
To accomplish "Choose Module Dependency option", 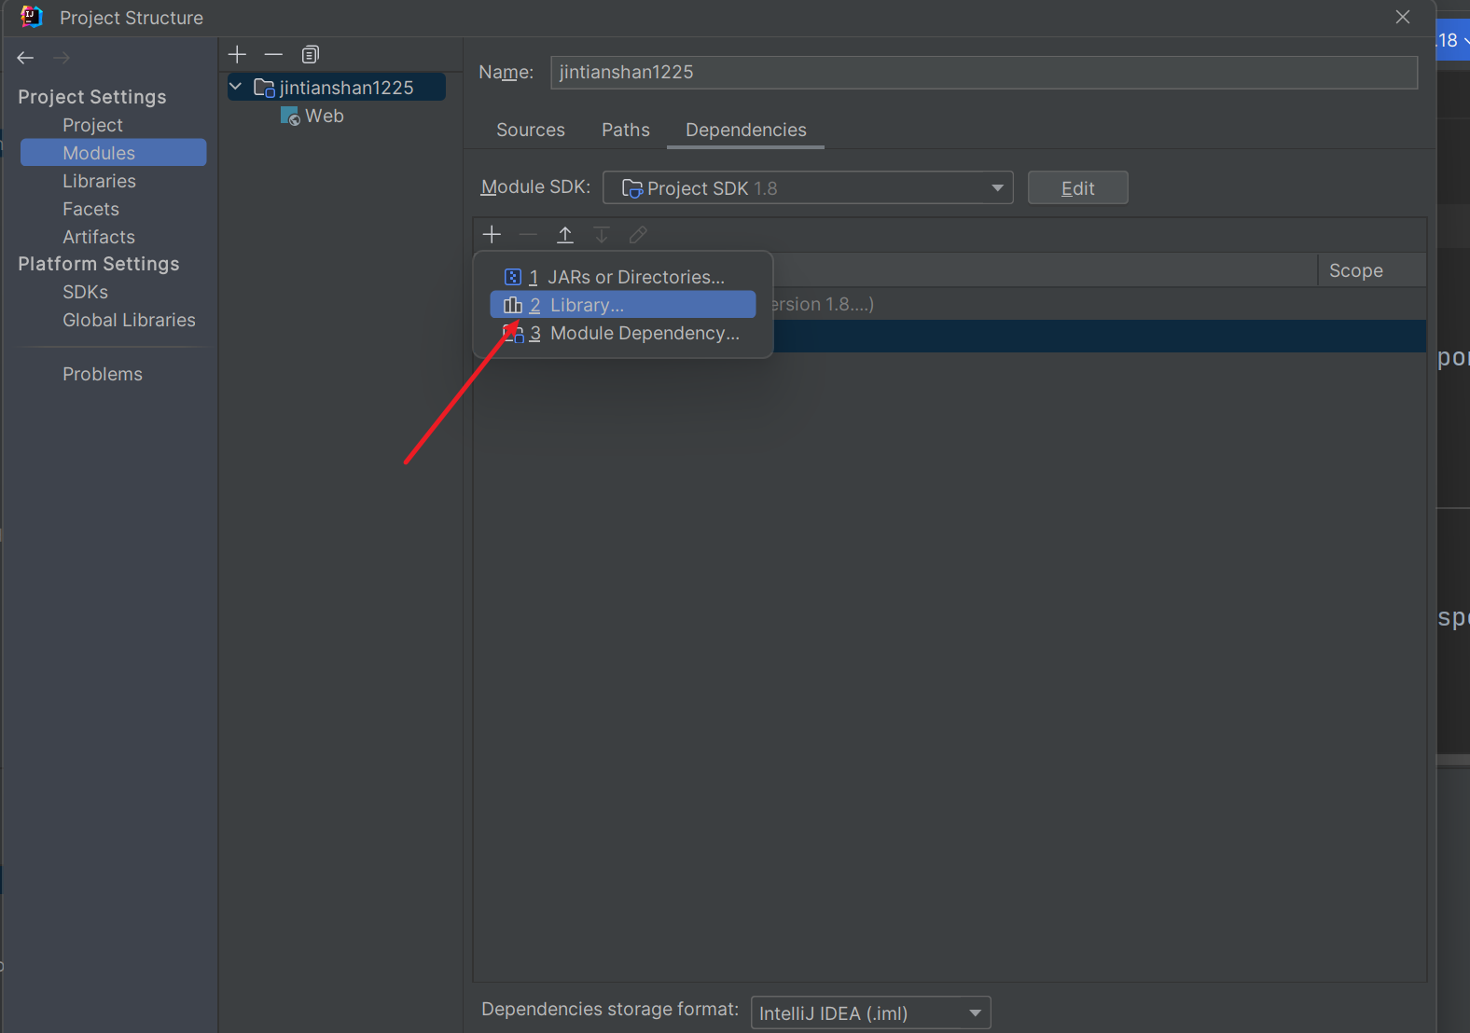I will coord(623,333).
